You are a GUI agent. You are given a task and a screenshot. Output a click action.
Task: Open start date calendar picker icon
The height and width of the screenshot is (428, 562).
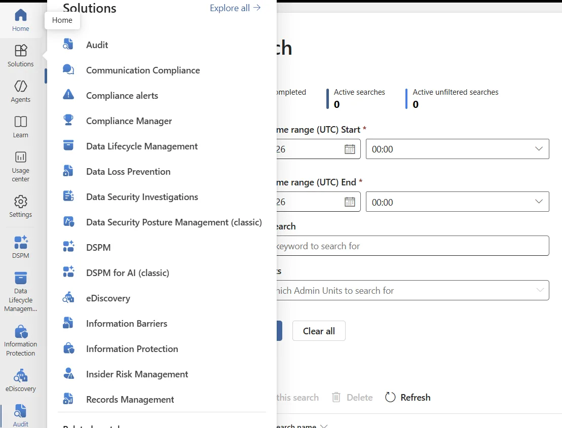click(350, 149)
